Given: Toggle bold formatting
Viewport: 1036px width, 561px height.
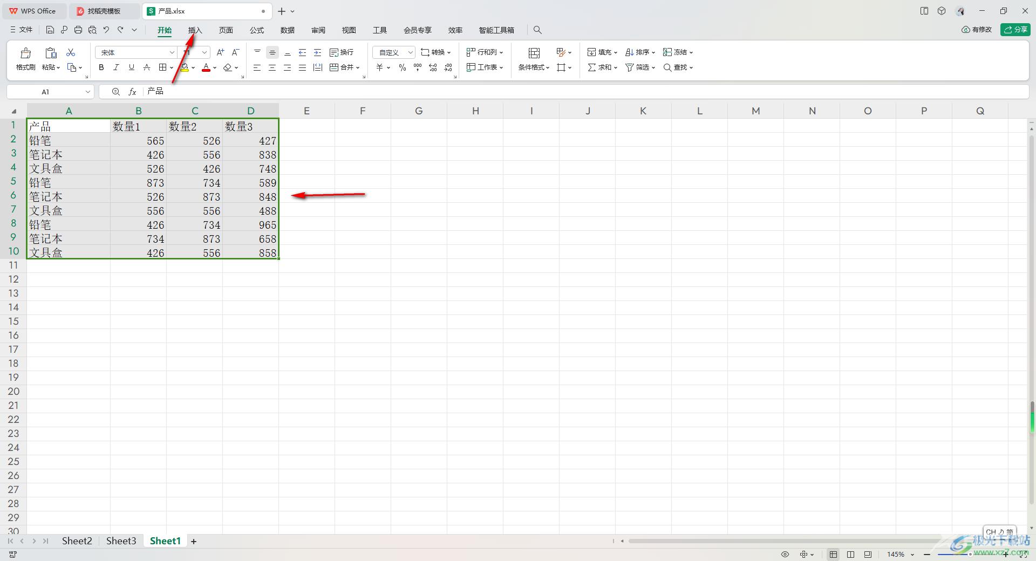Looking at the screenshot, I should pos(101,67).
